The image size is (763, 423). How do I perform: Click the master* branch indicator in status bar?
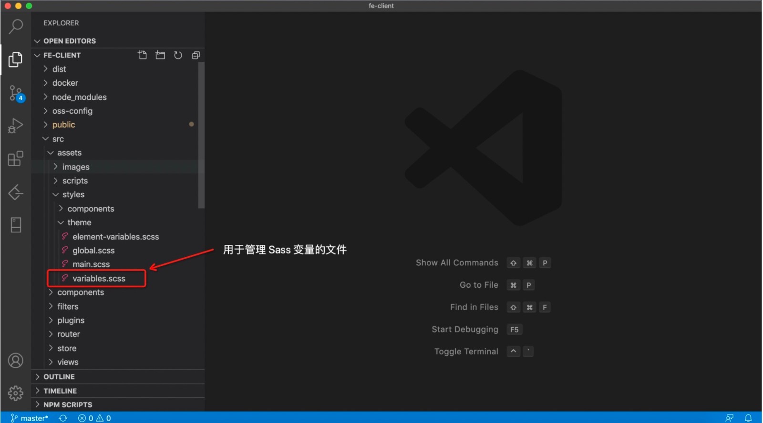point(30,418)
